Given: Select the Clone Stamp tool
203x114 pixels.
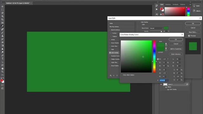Looking at the screenshot, I should (x=2, y=36).
